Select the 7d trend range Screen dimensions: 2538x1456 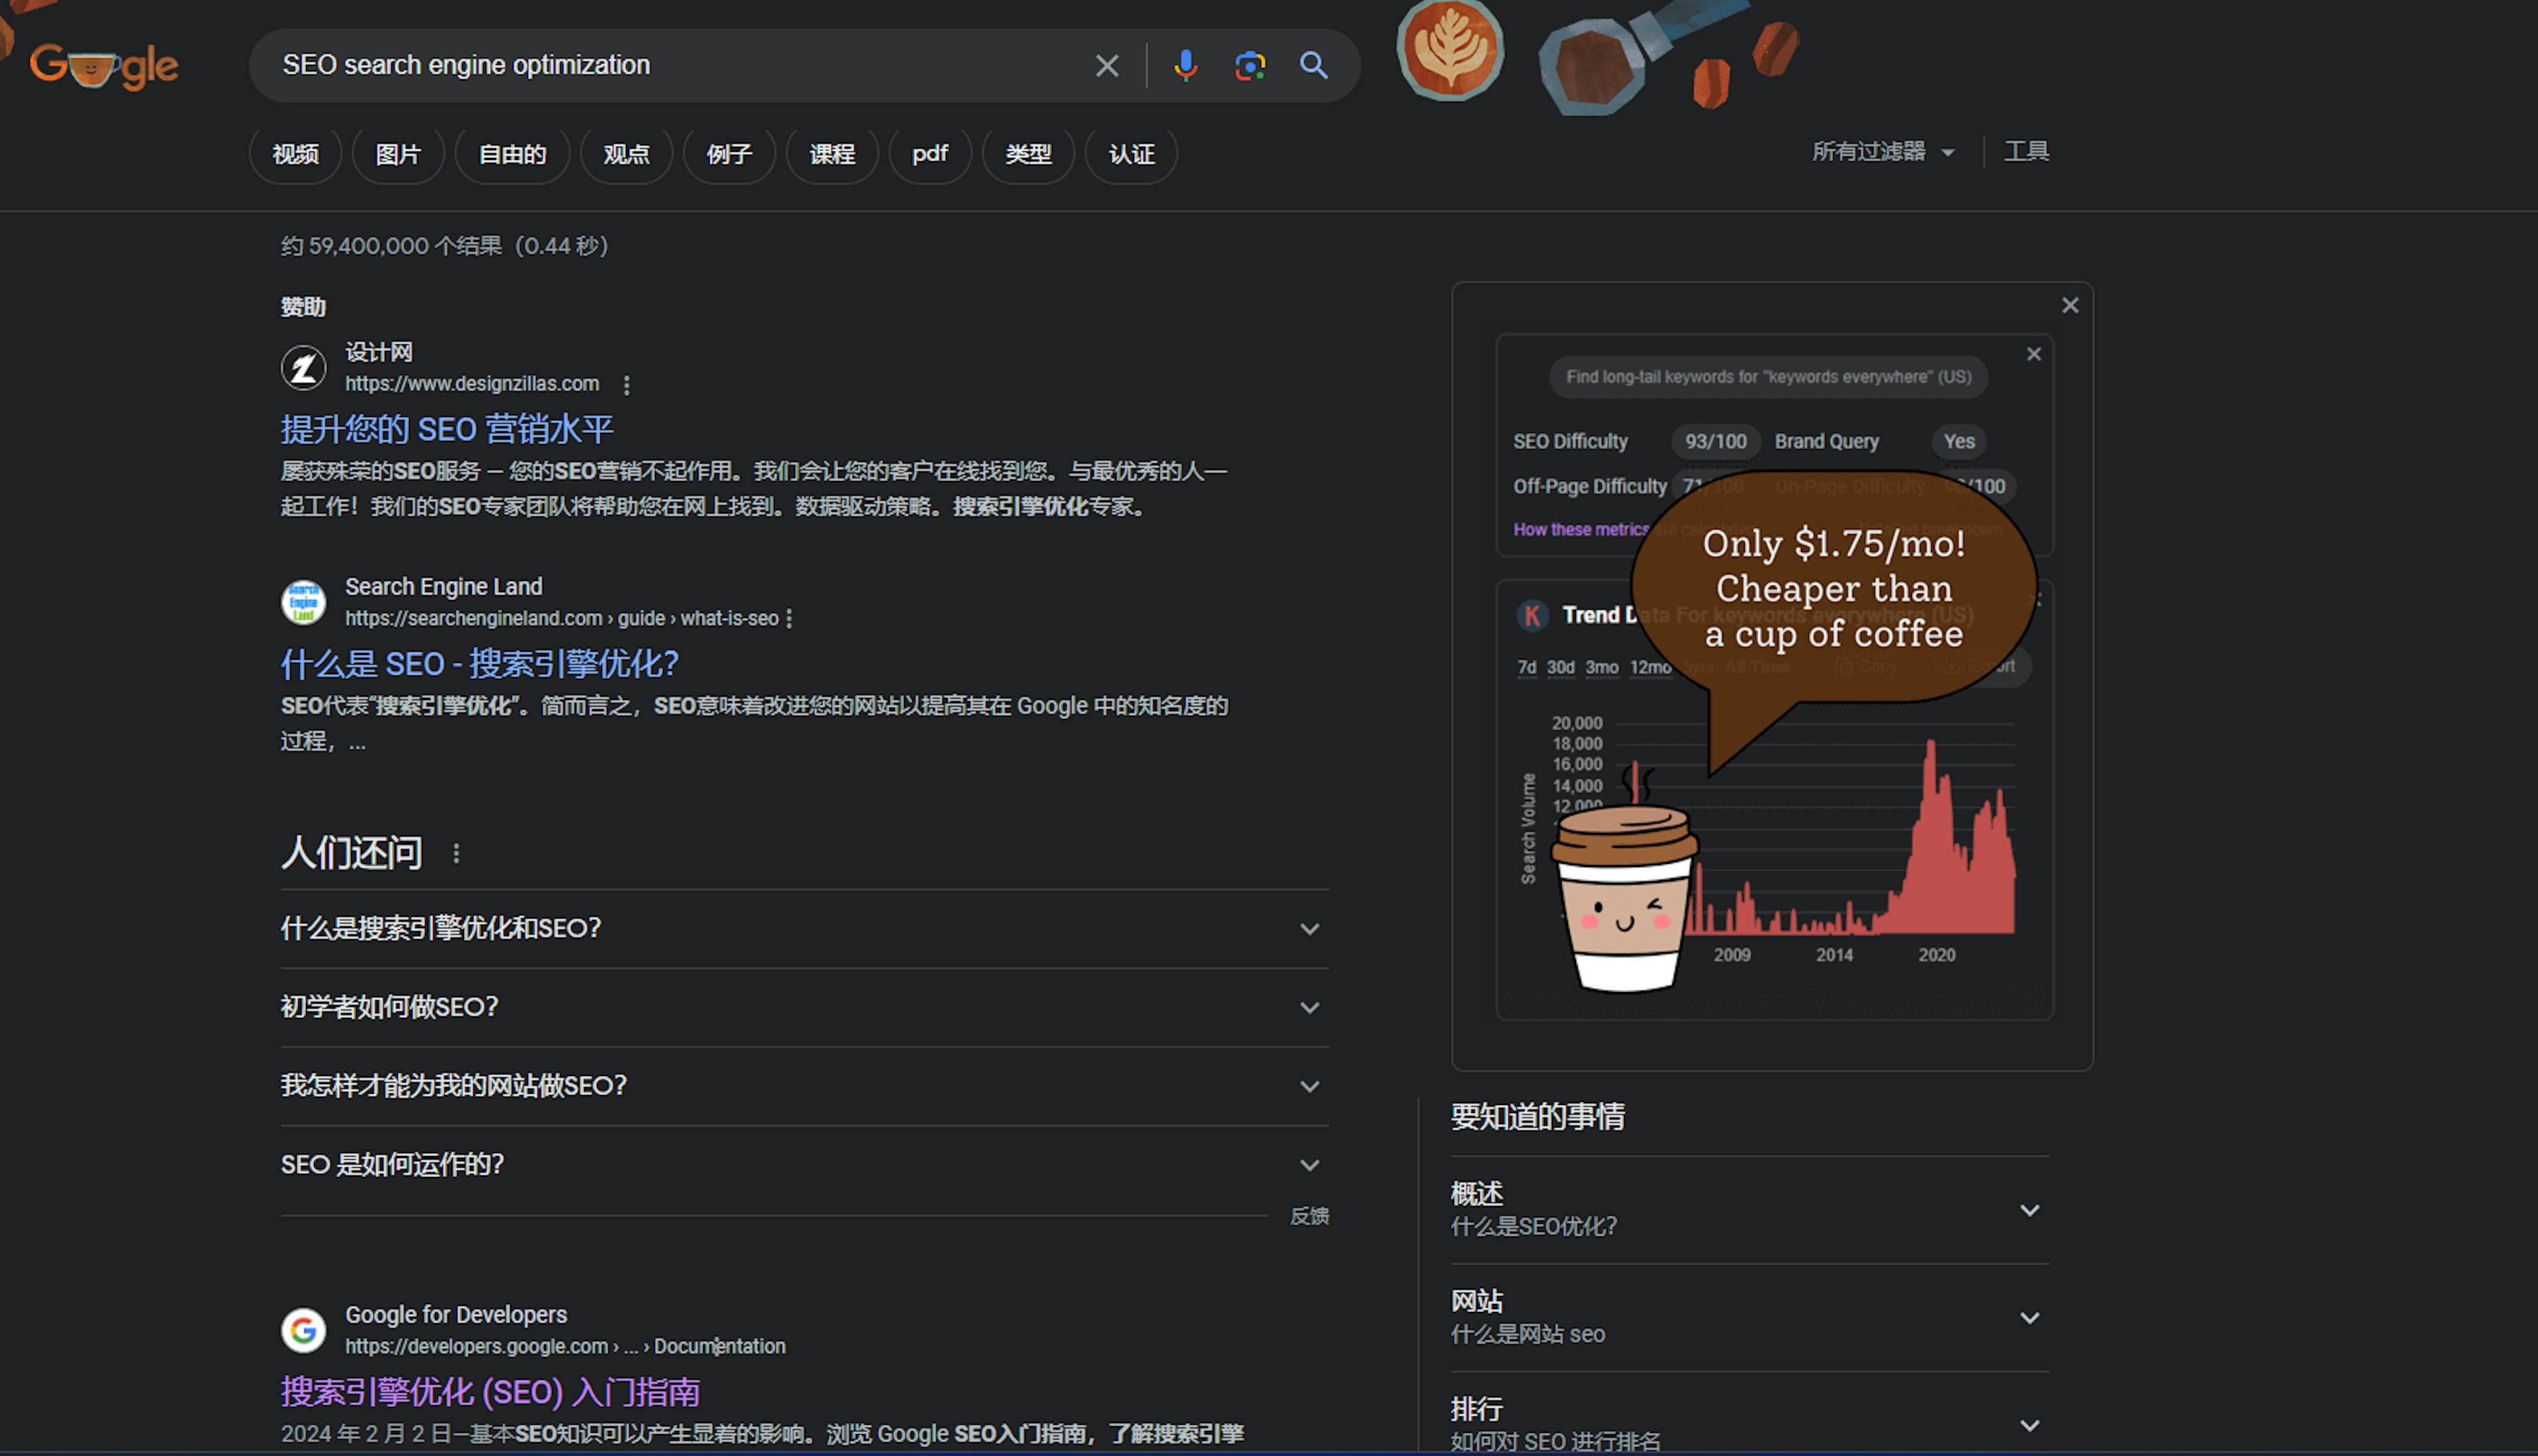[1526, 668]
